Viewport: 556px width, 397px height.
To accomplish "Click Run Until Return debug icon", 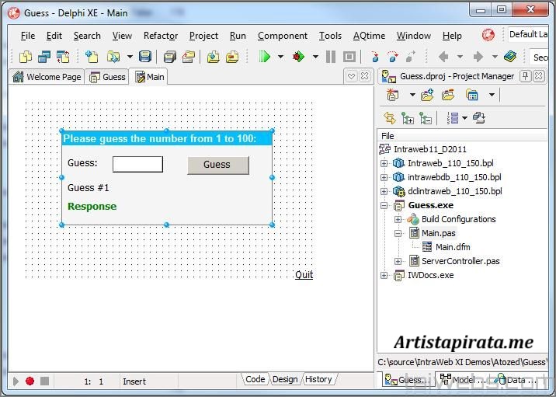I will (410, 57).
